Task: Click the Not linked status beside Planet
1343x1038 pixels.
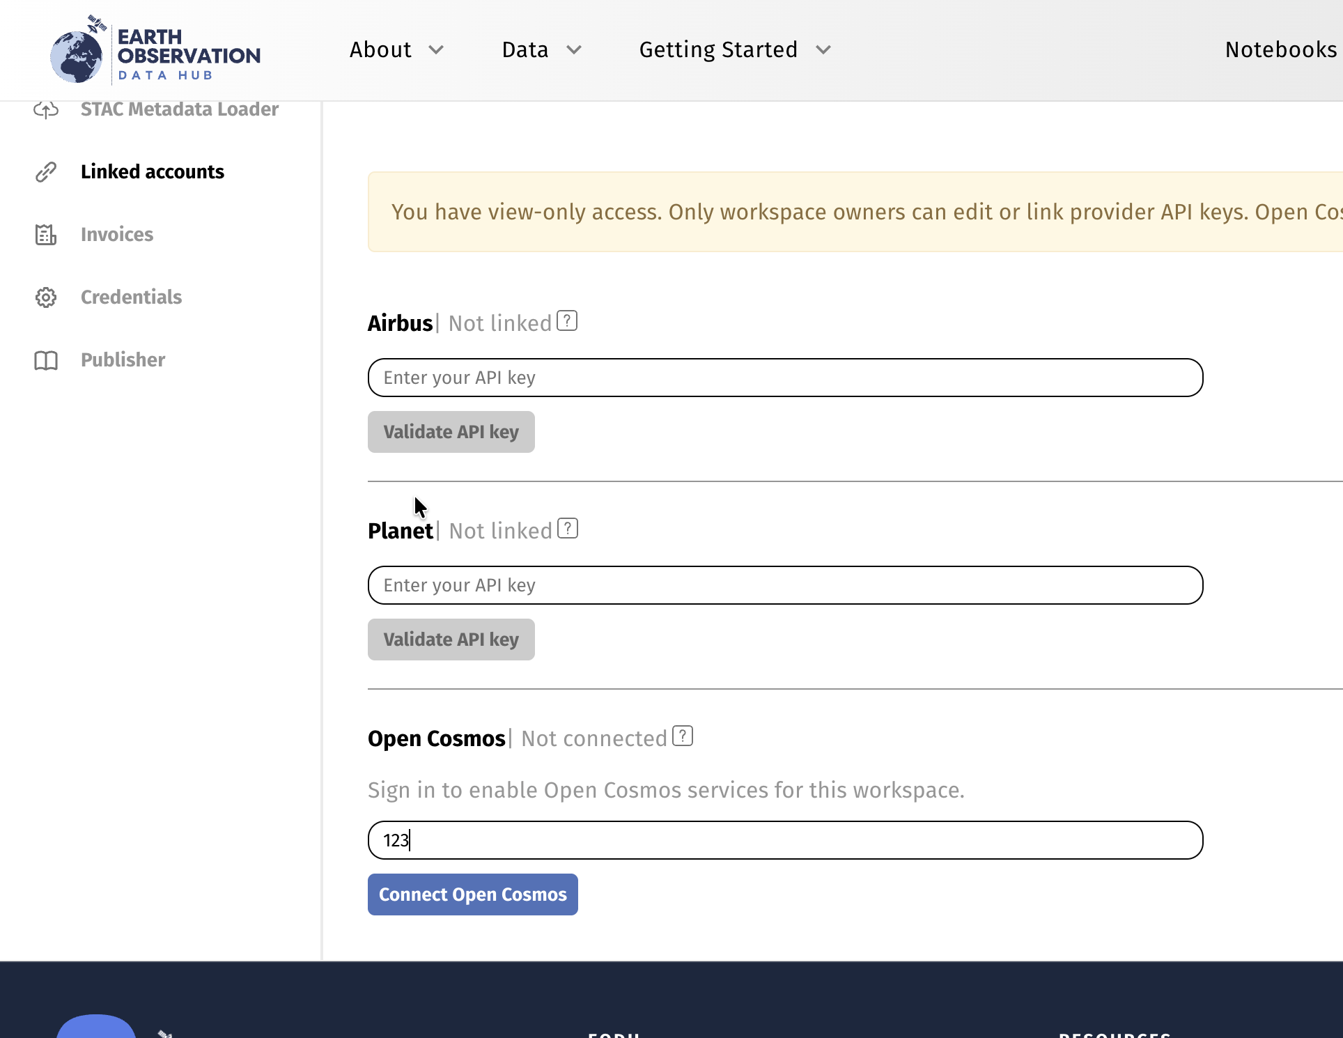Action: [x=501, y=531]
